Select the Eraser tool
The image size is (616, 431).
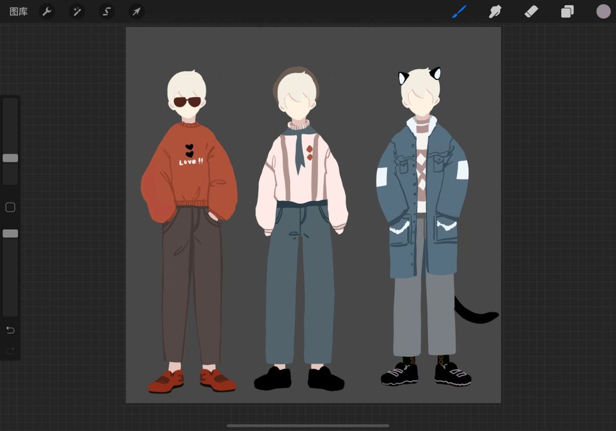(x=531, y=12)
